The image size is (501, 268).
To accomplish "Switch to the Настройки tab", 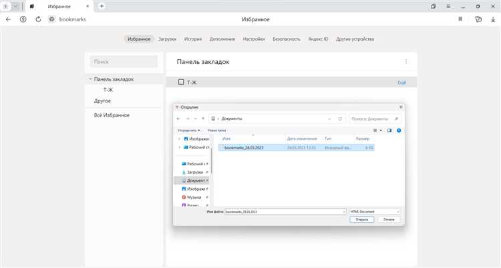I will [x=254, y=39].
